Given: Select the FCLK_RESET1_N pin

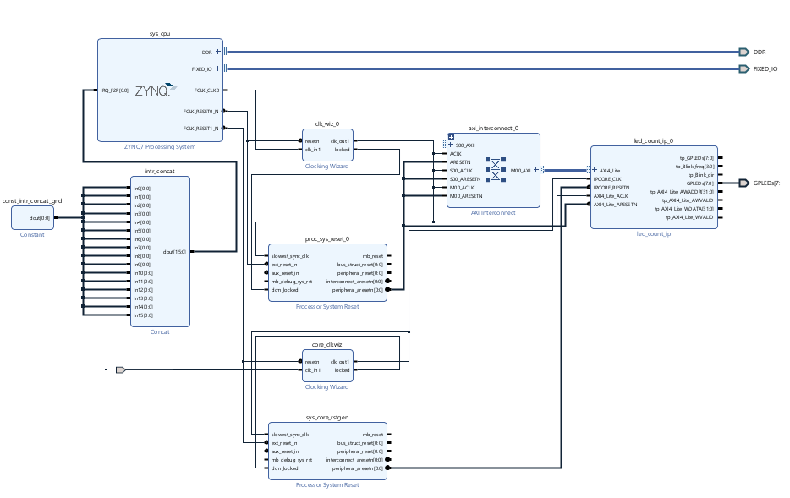Looking at the screenshot, I should (x=201, y=129).
